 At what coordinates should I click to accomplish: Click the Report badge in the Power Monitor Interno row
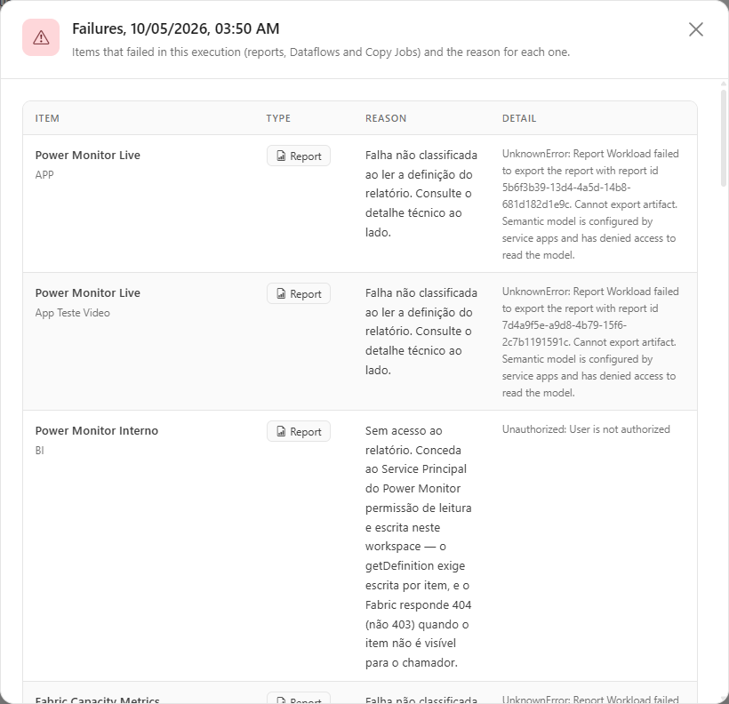299,431
